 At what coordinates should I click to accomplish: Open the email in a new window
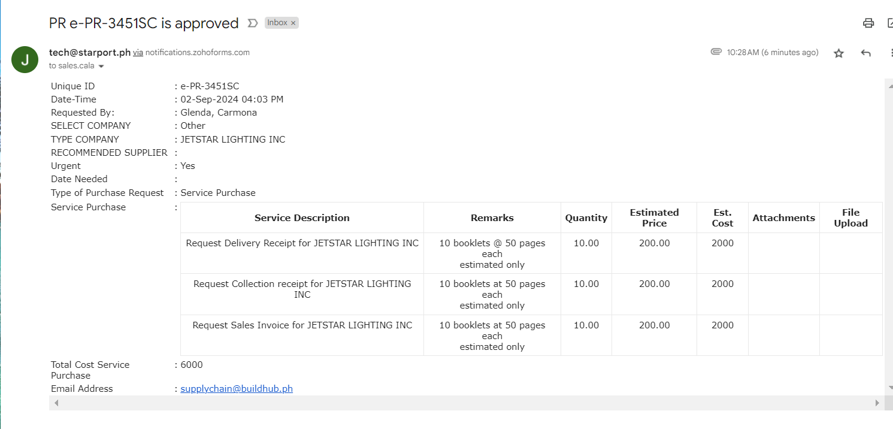tap(889, 23)
